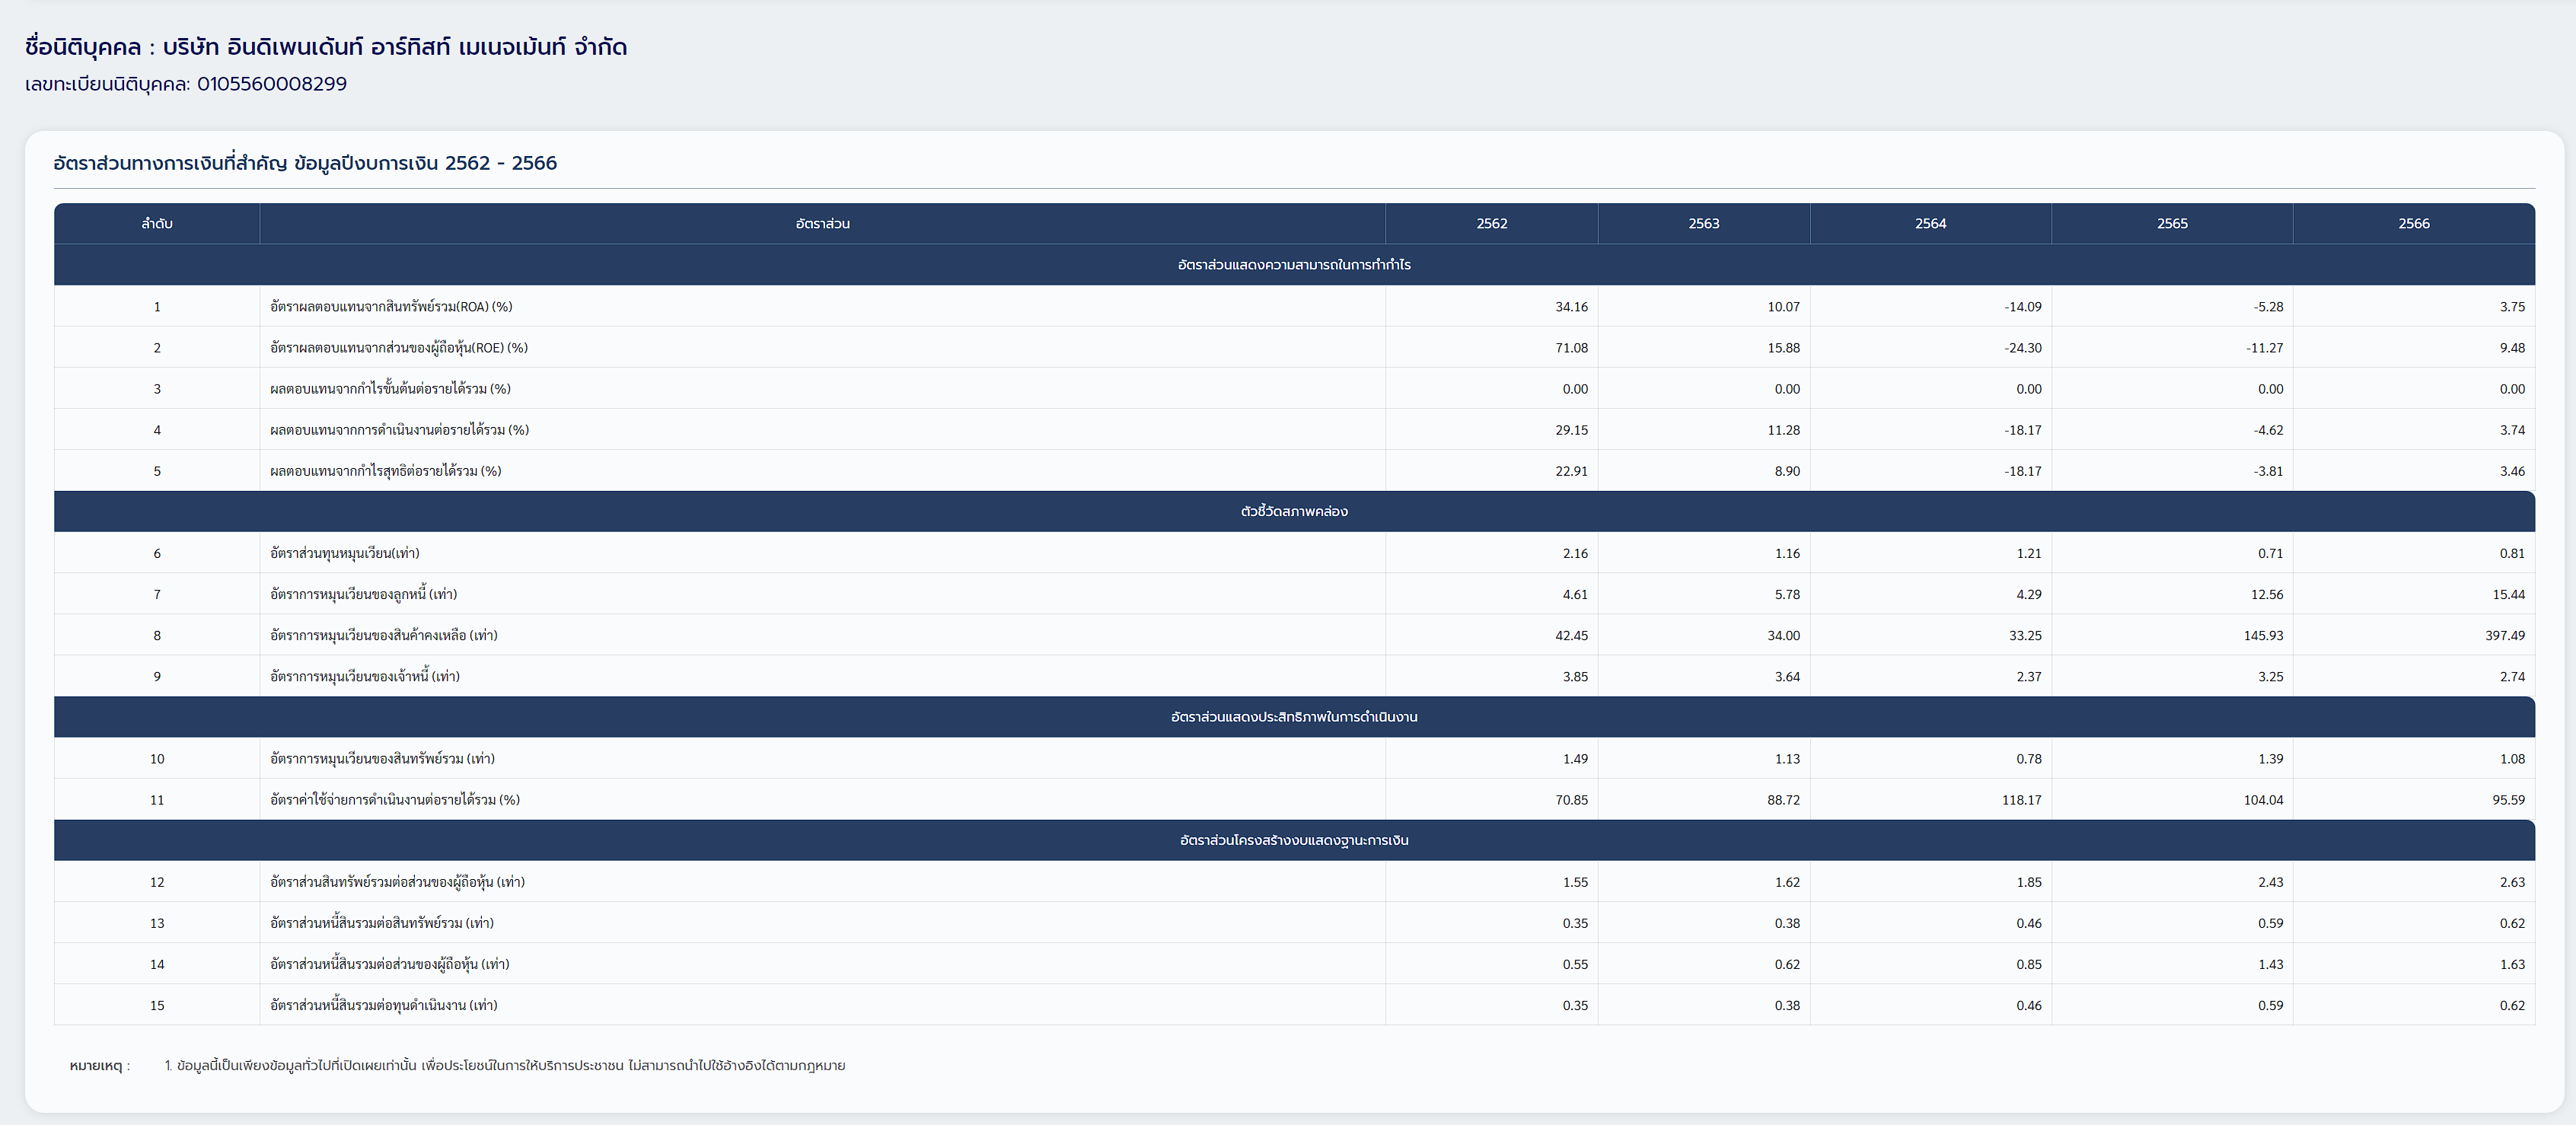Click the 2563 year column header

click(1704, 224)
